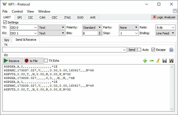This screenshot has height=115, width=178.
Task: Disable the Escape checkbox
Action: point(153,50)
